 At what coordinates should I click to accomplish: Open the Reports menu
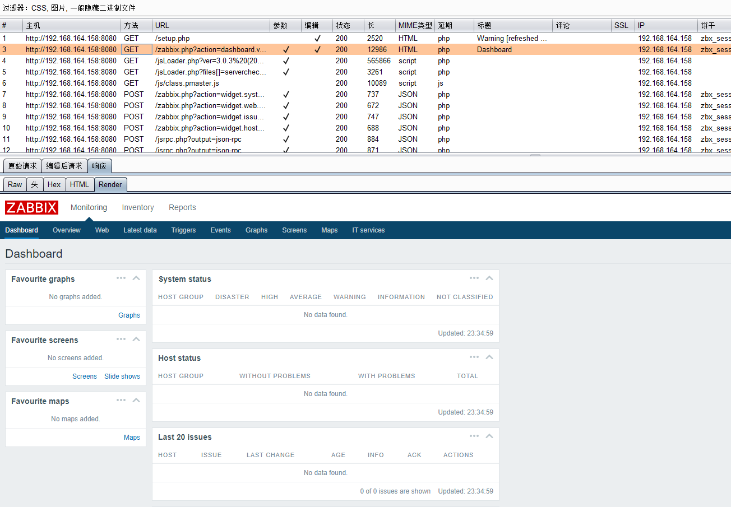pos(182,207)
